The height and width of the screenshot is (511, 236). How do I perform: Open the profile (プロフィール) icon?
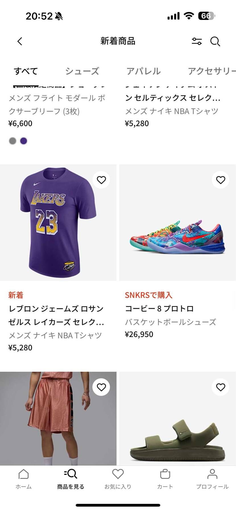coord(212,479)
